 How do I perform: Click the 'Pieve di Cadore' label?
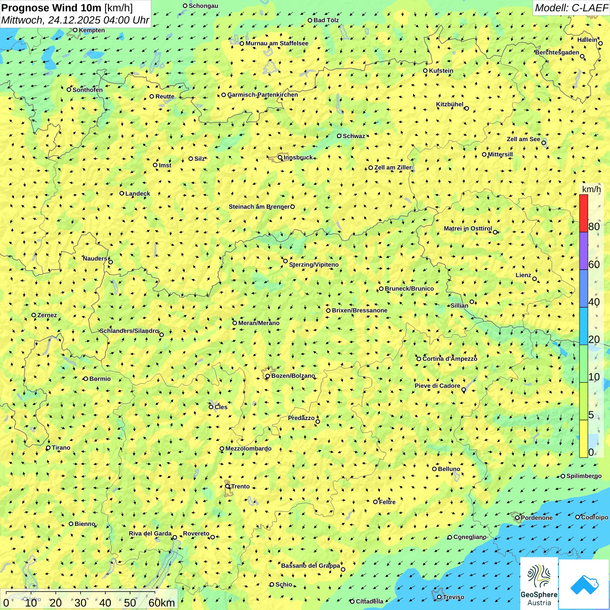437,386
